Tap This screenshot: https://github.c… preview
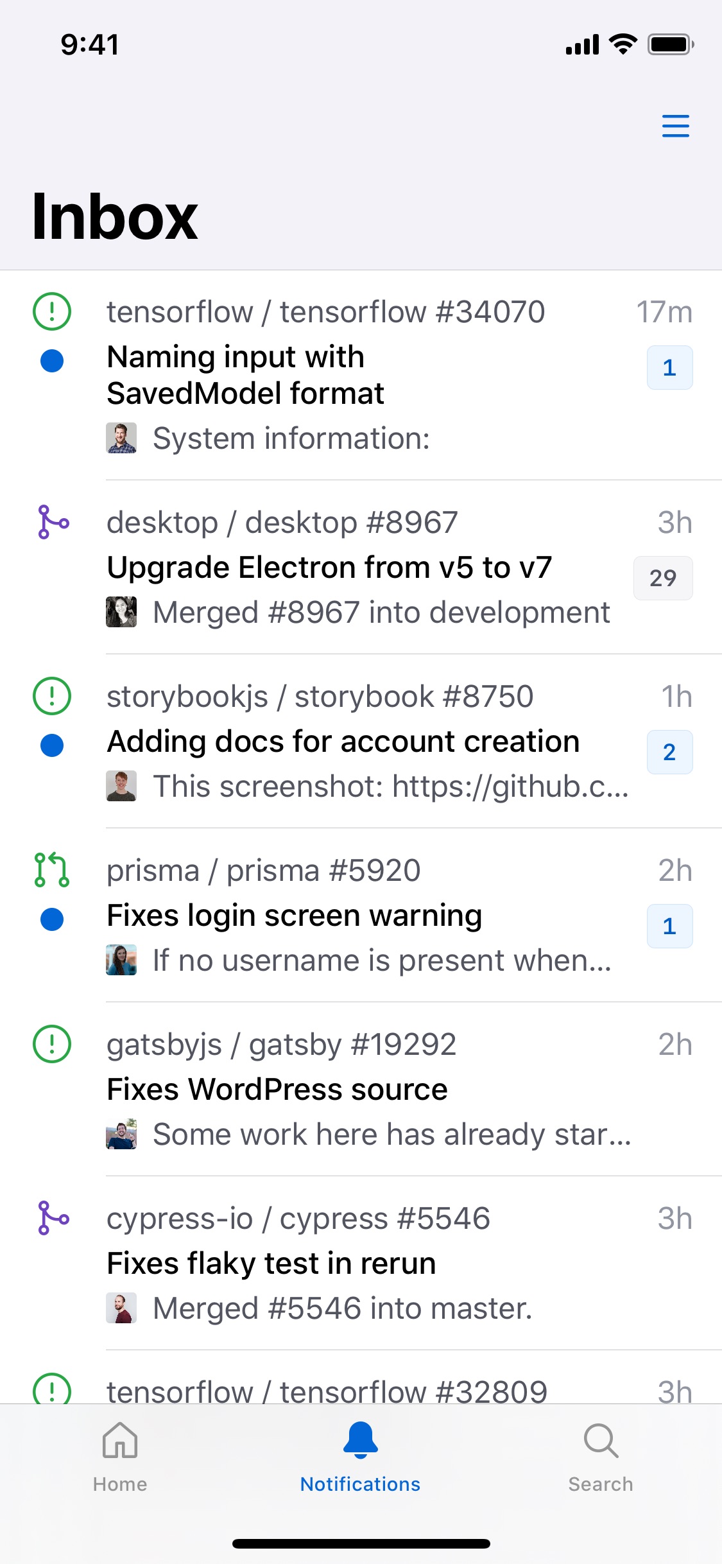This screenshot has height=1564, width=722. click(x=391, y=786)
